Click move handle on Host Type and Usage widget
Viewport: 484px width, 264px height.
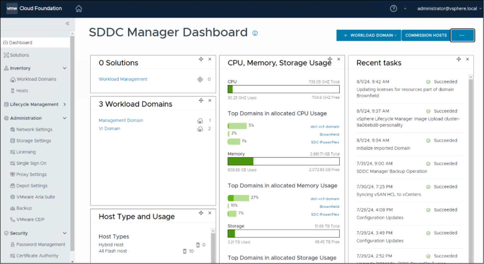pyautogui.click(x=201, y=213)
